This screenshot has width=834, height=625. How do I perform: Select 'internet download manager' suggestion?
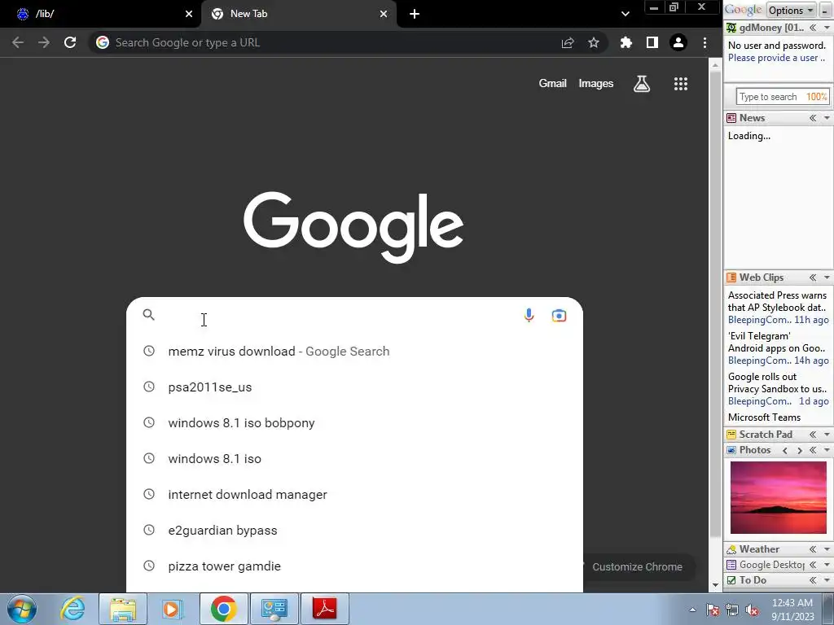point(355,494)
